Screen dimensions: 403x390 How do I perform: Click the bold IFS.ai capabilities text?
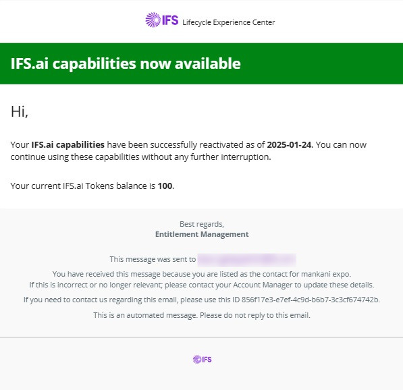pos(68,145)
